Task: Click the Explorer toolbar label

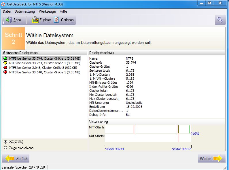Action: tap(45, 20)
